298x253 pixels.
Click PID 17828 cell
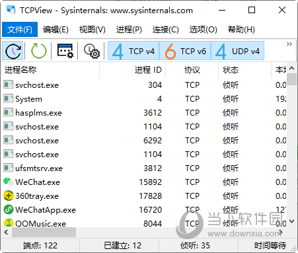[x=151, y=196]
